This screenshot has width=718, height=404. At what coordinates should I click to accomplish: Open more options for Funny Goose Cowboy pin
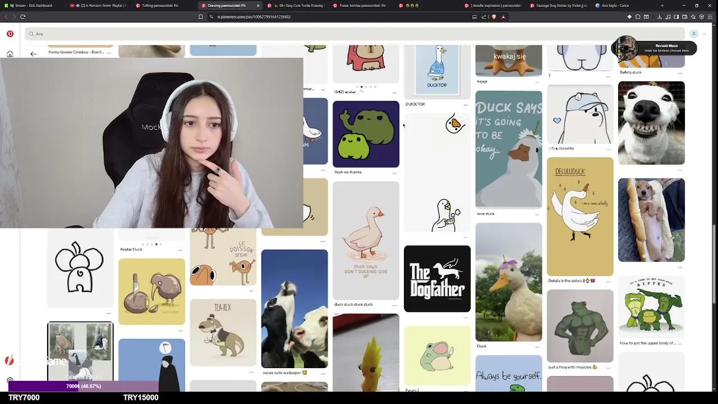click(109, 53)
